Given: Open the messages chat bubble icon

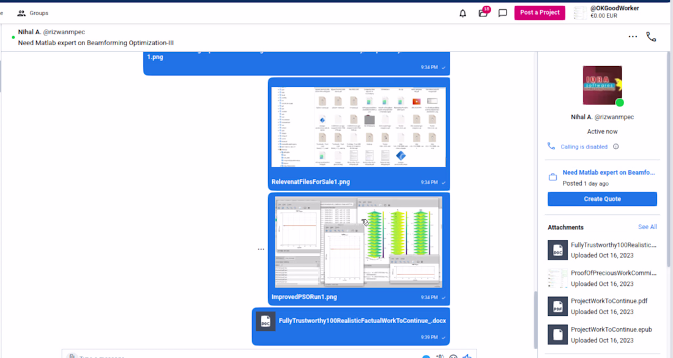Looking at the screenshot, I should [502, 13].
